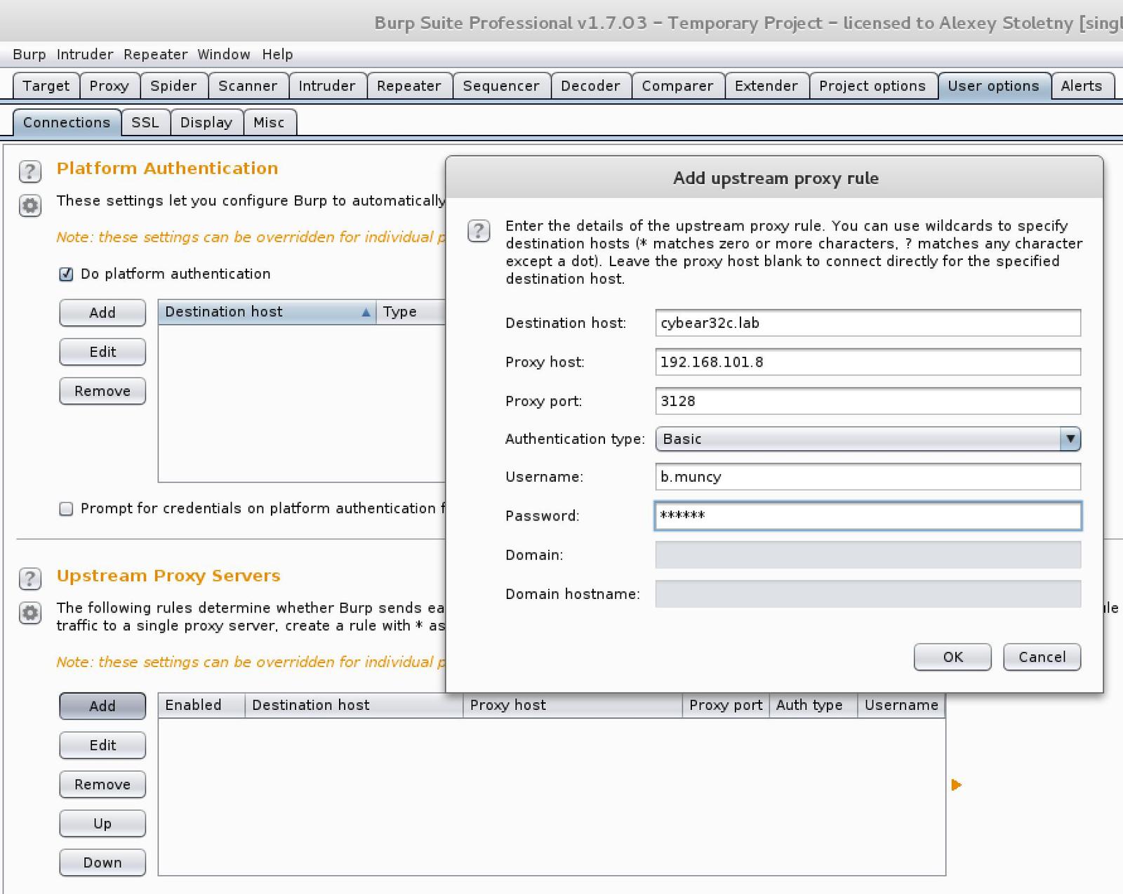Focus the Password field
The height and width of the screenshot is (894, 1123).
click(868, 515)
